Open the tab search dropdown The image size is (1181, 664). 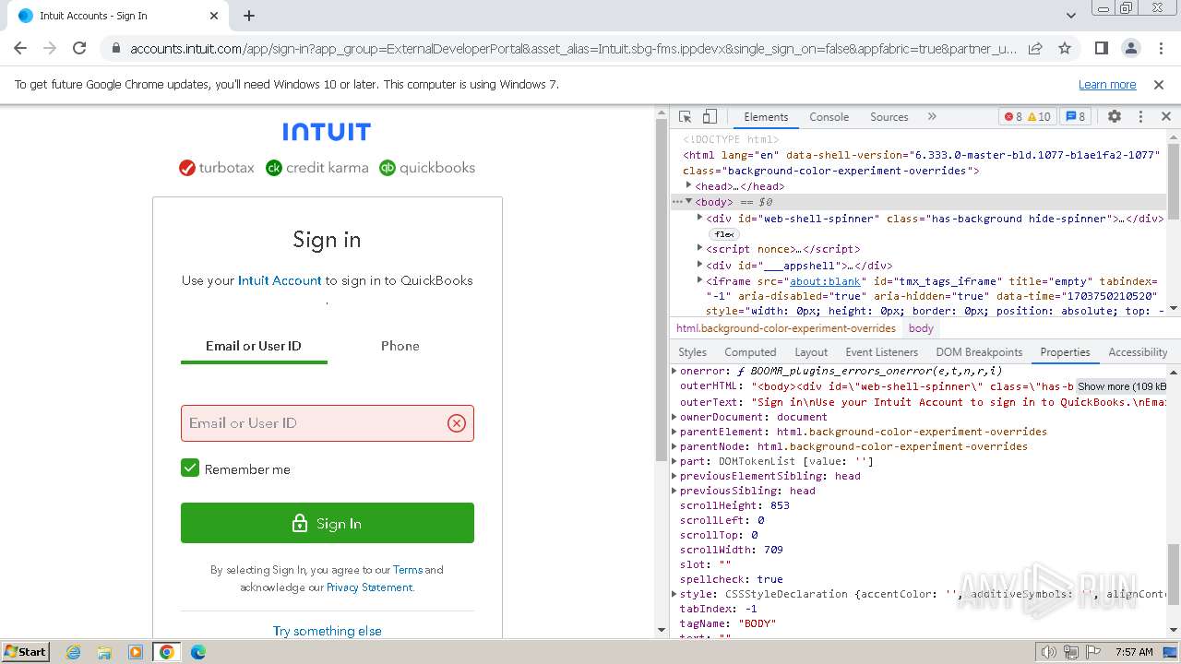point(1071,16)
